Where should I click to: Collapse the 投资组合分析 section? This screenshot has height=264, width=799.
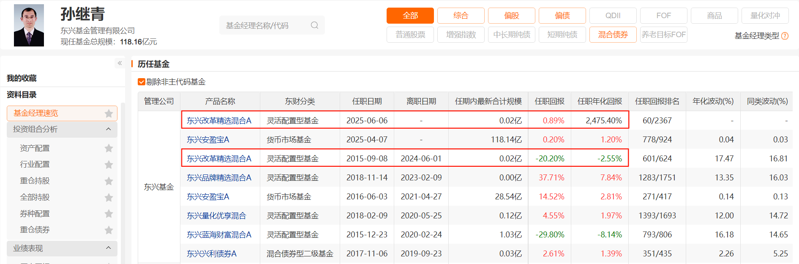108,129
